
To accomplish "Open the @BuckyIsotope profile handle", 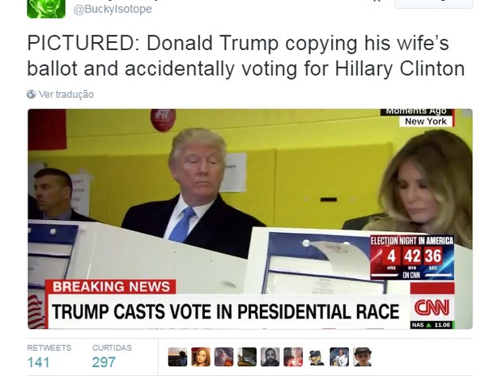I will [113, 9].
